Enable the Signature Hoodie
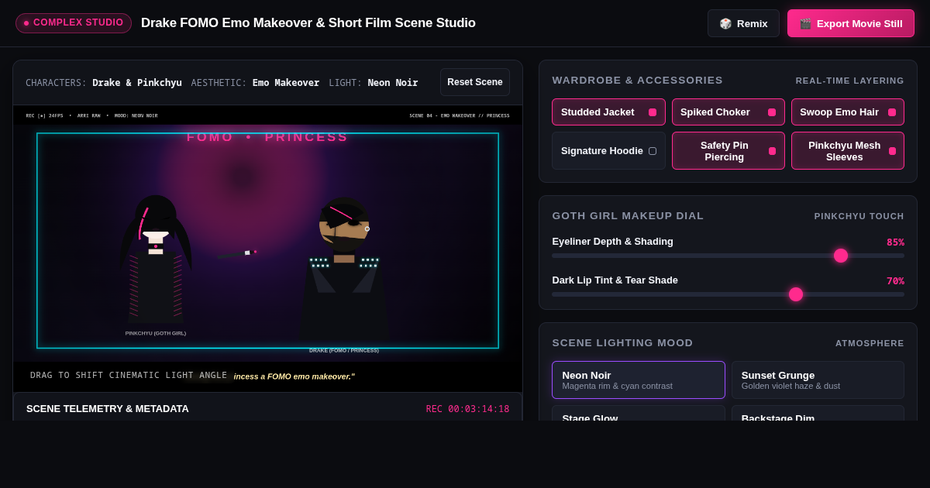This screenshot has width=930, height=488. pyautogui.click(x=608, y=150)
